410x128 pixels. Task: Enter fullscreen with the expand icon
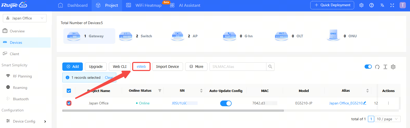(x=392, y=5)
